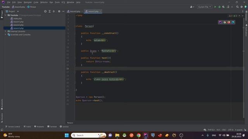The height and width of the screenshot is (139, 248).
Task: Expand Scratches and Consoles node
Action: coord(5,34)
